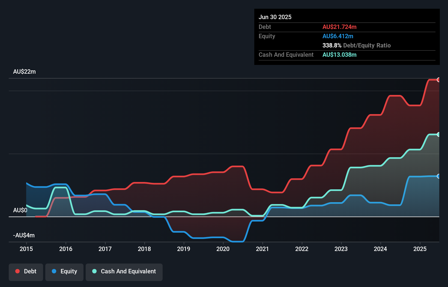Click the teal Cash And Equivalent legend dot

coord(94,271)
